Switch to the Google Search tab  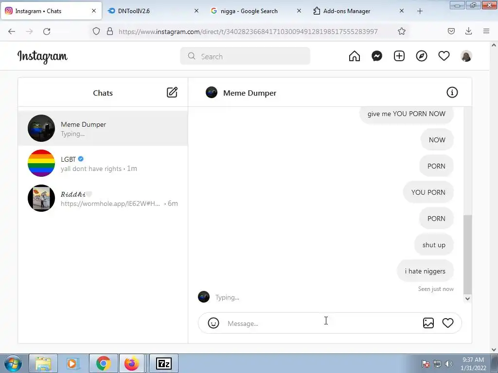pos(256,11)
